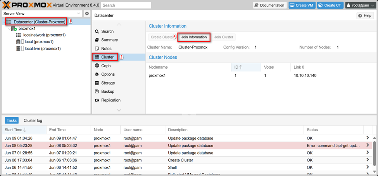
Task: Open the Notes panel via its icon
Action: pos(97,49)
